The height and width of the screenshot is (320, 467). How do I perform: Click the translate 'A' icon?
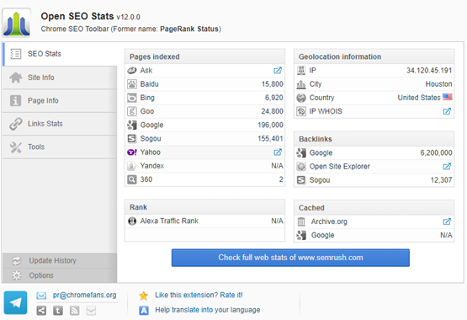tap(144, 311)
